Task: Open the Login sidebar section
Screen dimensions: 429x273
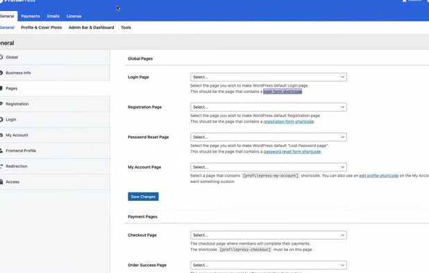Action: pos(55,120)
